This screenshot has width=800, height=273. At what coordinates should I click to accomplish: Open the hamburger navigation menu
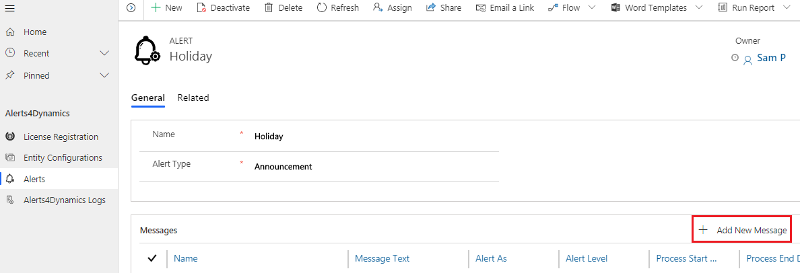pos(9,7)
